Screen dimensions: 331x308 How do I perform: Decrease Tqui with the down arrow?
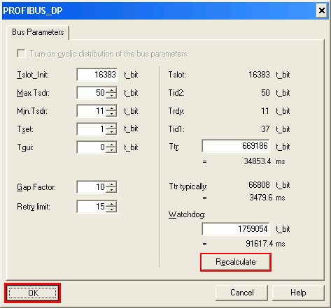pyautogui.click(x=111, y=150)
